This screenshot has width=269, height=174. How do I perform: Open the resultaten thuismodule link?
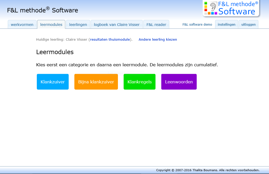110,40
